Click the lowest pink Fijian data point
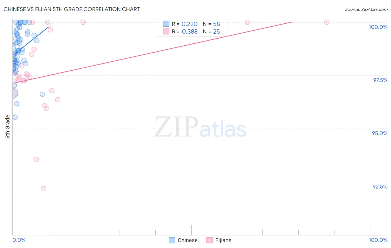Screen dimensions: 391x248 [43, 189]
